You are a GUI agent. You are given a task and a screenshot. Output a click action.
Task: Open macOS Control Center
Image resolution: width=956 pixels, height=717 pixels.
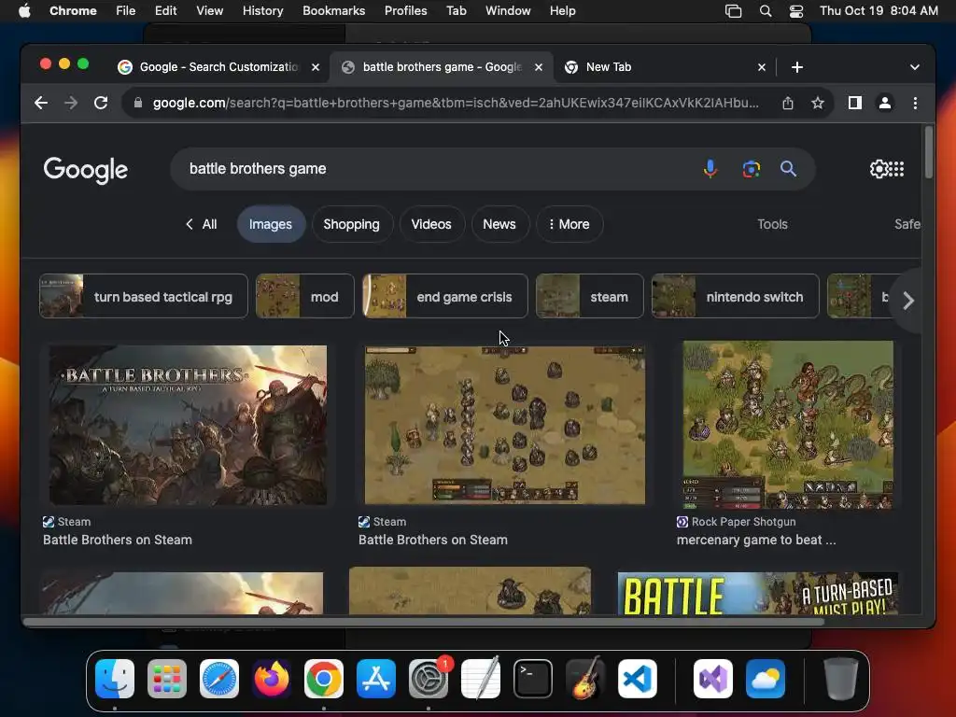pos(795,11)
